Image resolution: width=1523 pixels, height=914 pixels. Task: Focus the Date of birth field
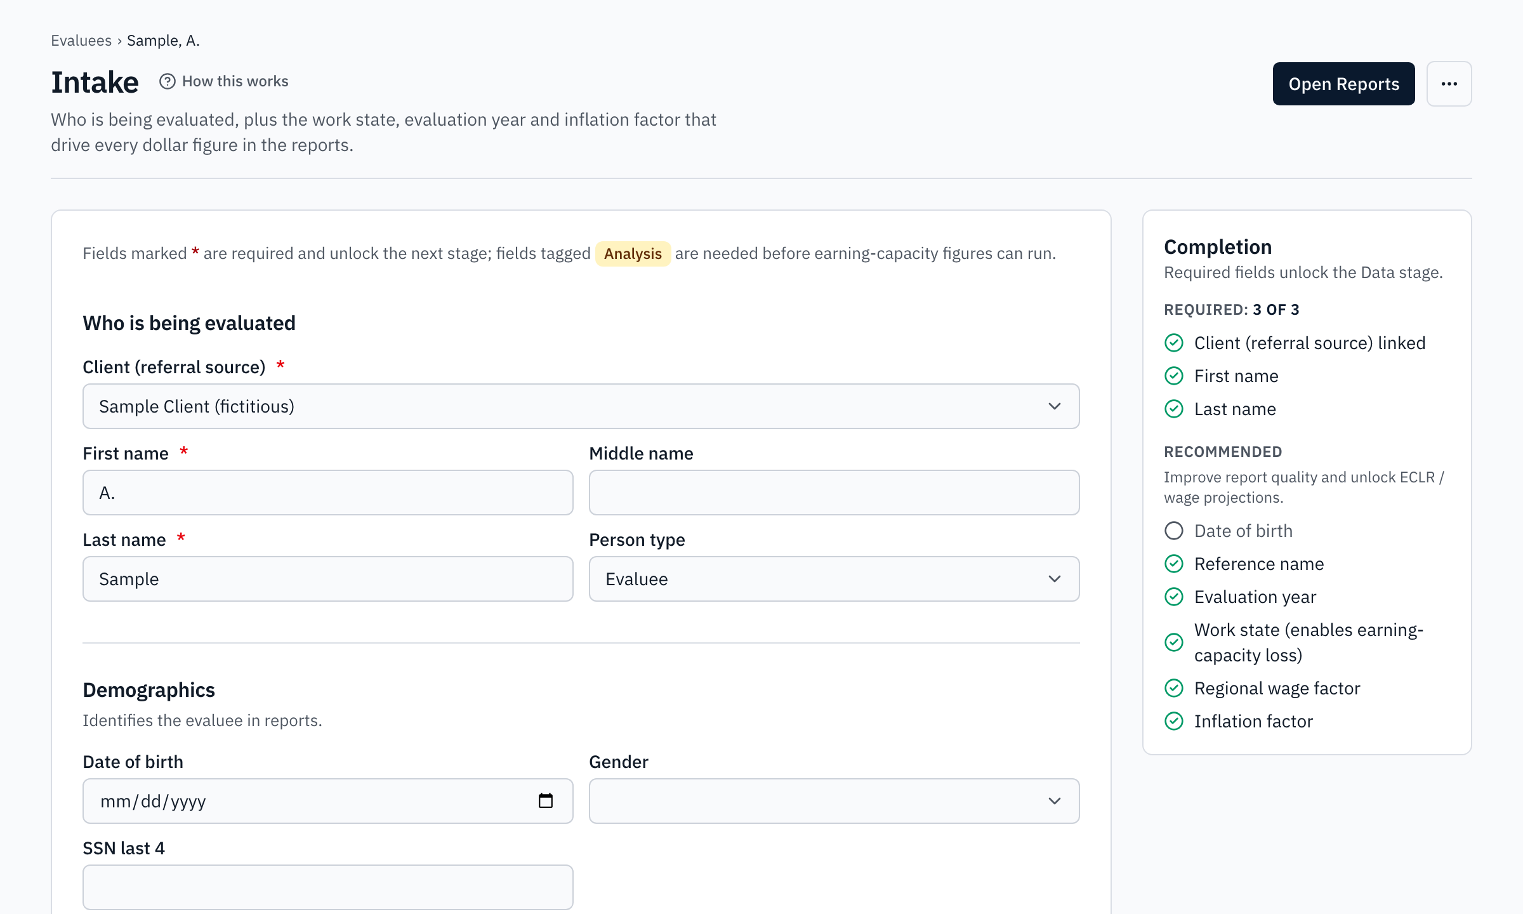coord(328,801)
